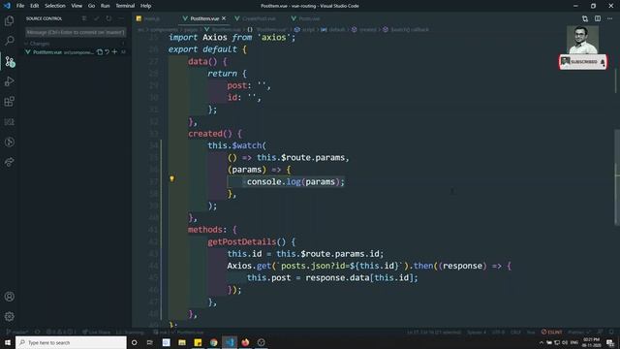Open the Search view in activity bar
The image size is (620, 349).
pos(9,41)
